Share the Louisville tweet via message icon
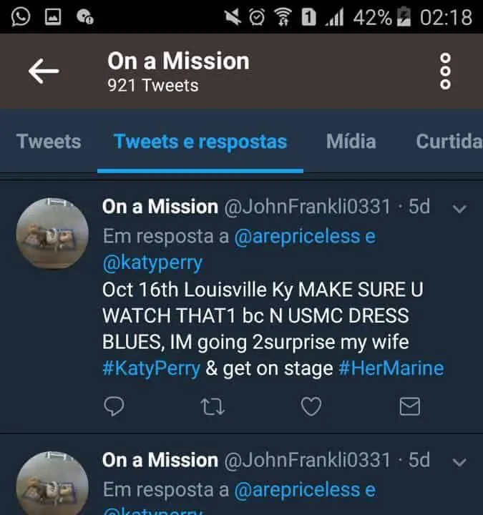Image resolution: width=483 pixels, height=515 pixels. coord(409,407)
